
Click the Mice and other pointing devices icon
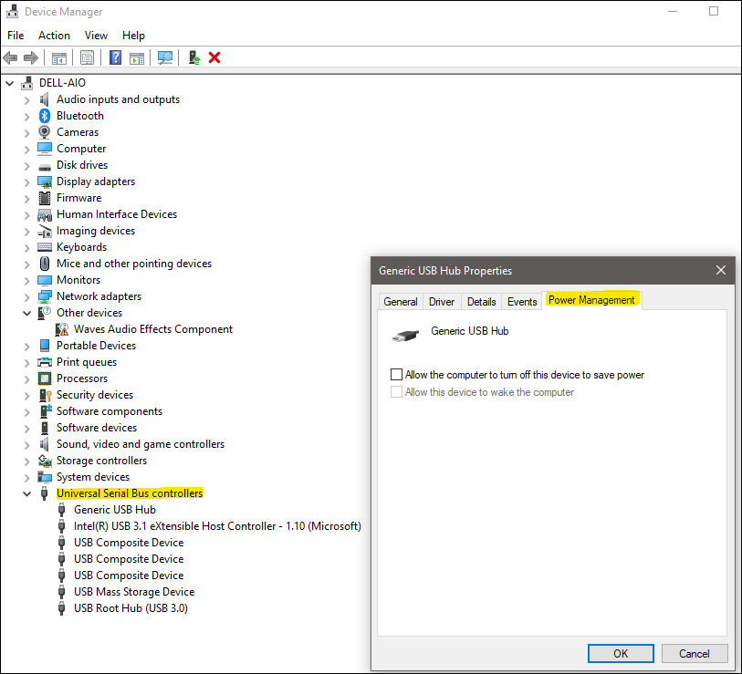tap(45, 264)
